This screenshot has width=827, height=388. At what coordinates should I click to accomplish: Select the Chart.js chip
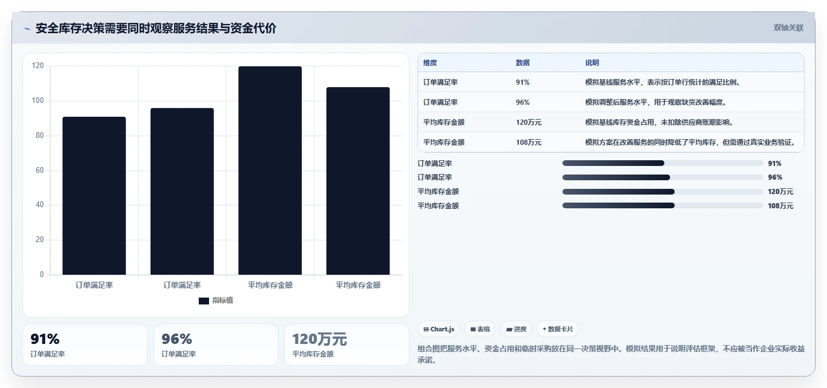point(439,329)
